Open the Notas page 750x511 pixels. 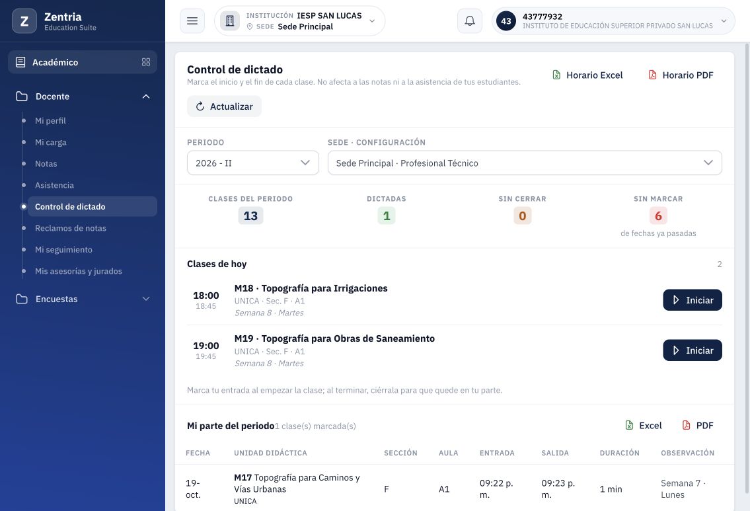46,164
